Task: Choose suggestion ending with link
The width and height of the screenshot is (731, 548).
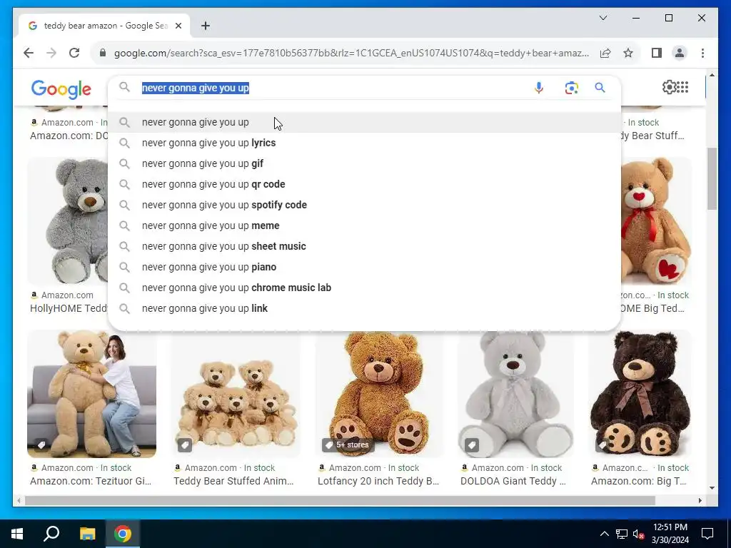Action: [365, 308]
